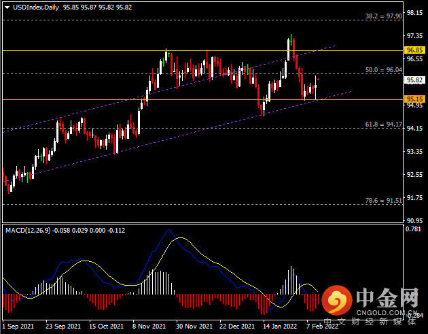428x334 pixels.
Task: Click the 30 Nov 2021 date marker
Action: pyautogui.click(x=194, y=326)
